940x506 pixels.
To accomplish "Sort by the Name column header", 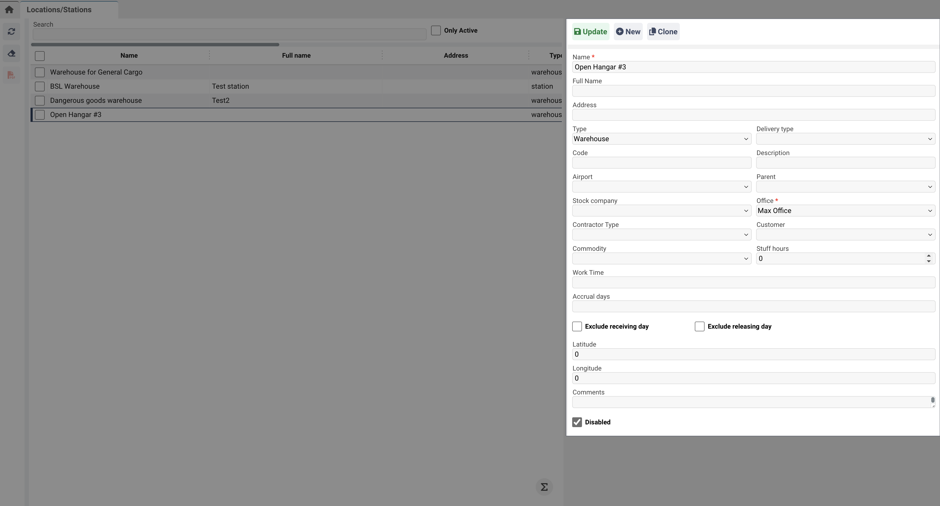I will point(129,55).
